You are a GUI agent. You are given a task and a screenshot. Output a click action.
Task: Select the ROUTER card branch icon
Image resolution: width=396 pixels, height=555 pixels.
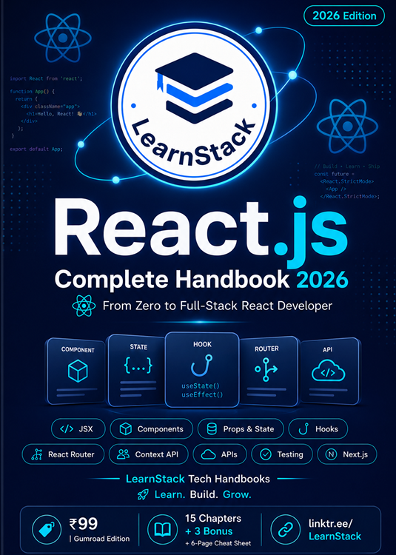266,369
